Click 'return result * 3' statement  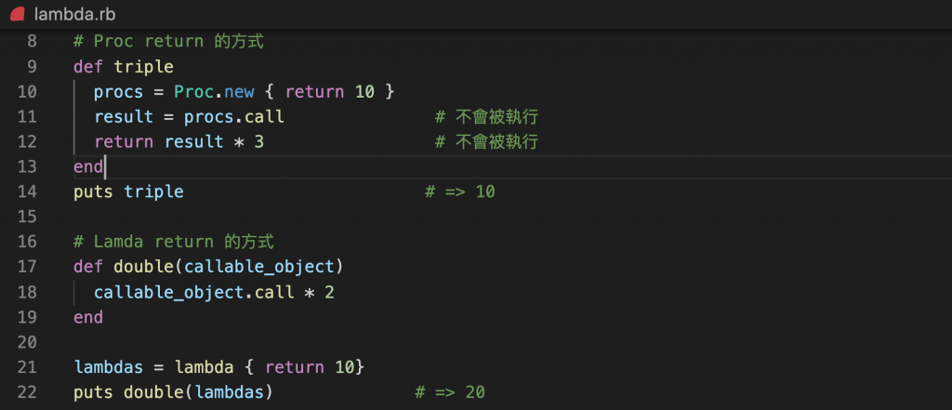179,142
